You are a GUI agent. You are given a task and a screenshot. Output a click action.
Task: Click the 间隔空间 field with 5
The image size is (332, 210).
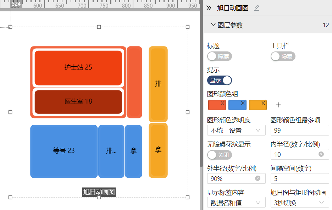tap(300, 178)
